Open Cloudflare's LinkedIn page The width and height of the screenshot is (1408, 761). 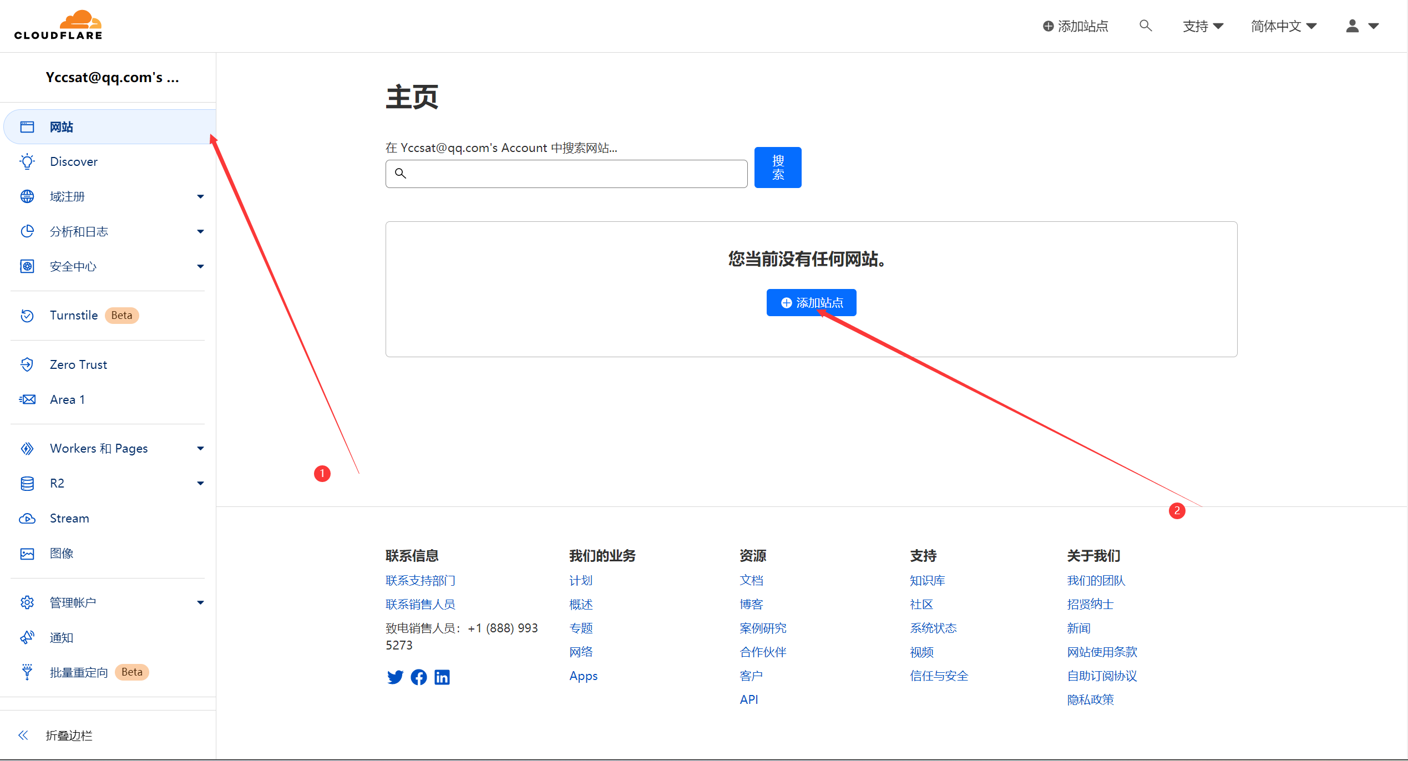click(x=442, y=677)
